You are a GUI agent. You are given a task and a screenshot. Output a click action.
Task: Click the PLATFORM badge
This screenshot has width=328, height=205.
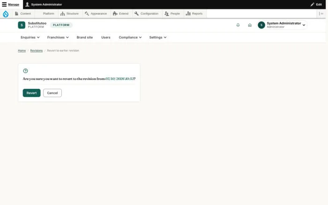[61, 25]
